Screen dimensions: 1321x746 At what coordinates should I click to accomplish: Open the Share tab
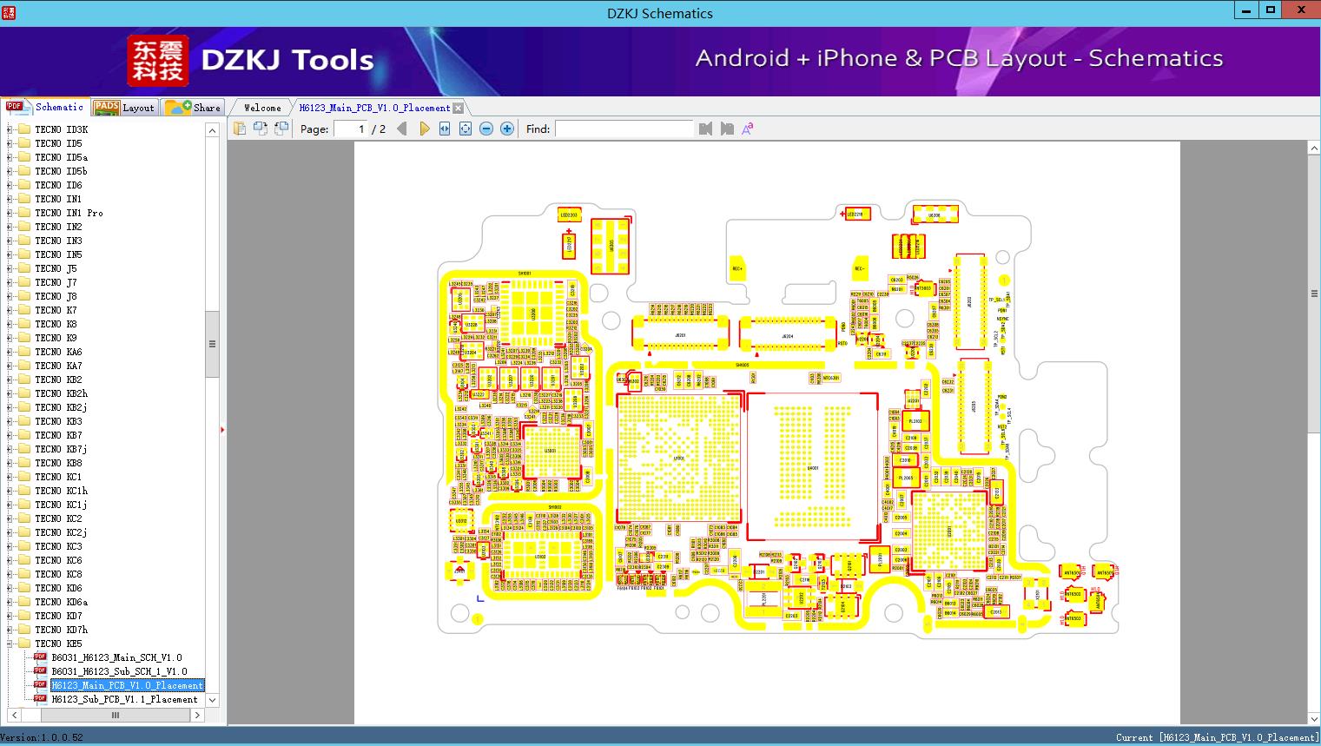pos(193,108)
